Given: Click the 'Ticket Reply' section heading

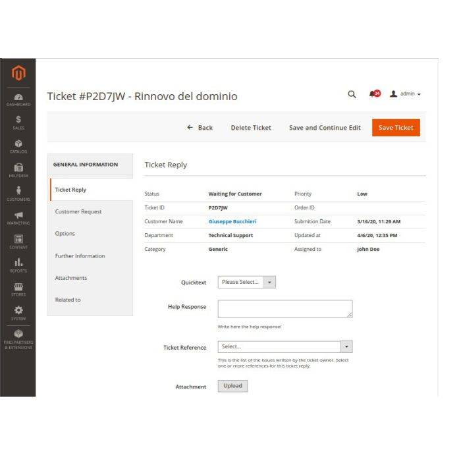Looking at the screenshot, I should 165,165.
